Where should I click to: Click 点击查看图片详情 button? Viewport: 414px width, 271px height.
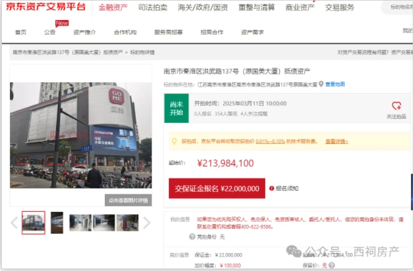coord(128,201)
